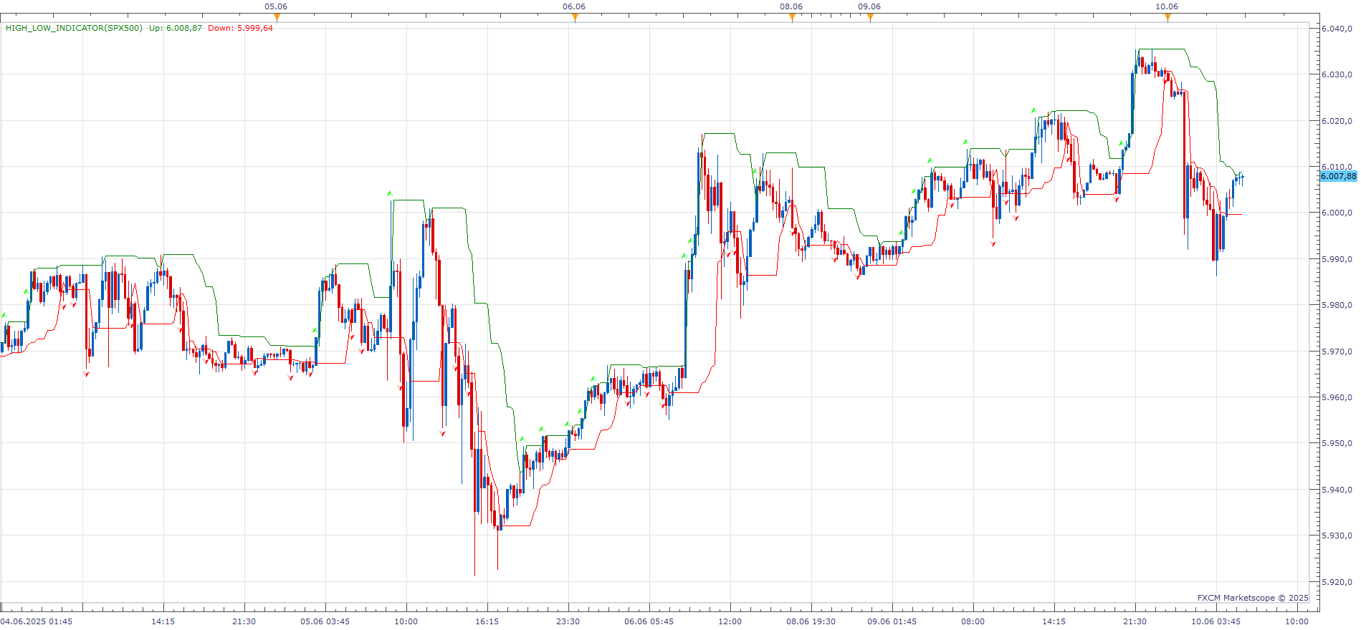
Task: Click the green Up: 6.008,87 value
Action: tap(176, 28)
